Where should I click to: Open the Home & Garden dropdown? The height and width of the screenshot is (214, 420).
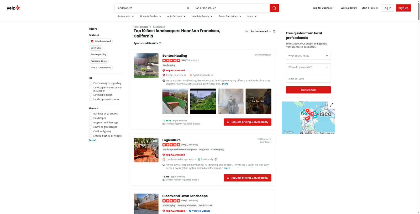[x=151, y=16]
